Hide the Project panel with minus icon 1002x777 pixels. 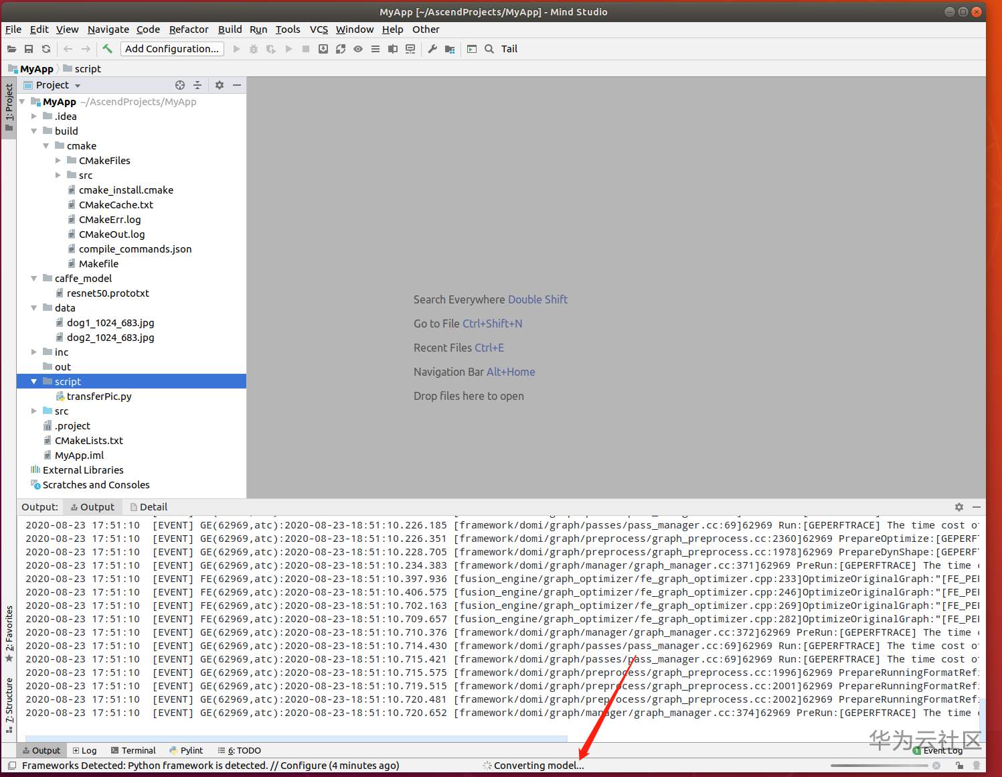click(237, 85)
